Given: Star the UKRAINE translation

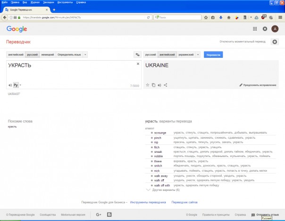Looking at the screenshot, I should click(147, 85).
